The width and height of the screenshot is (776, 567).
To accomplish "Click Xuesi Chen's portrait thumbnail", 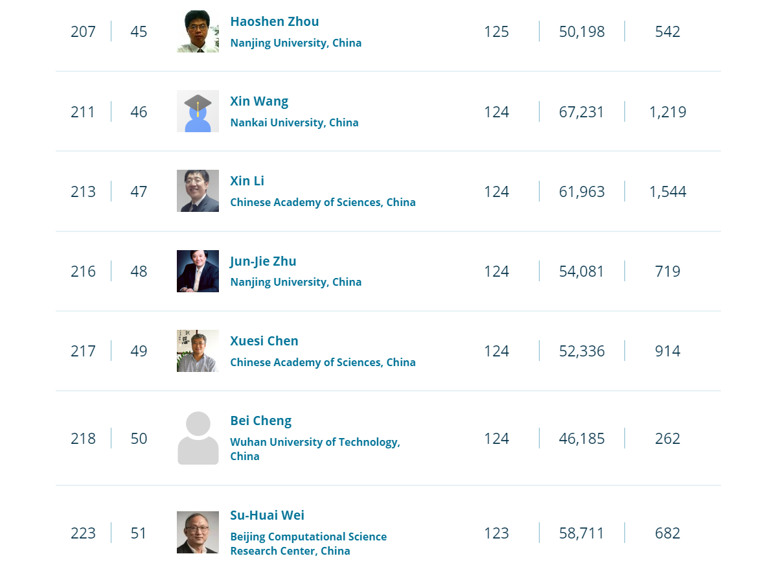I will pos(198,351).
